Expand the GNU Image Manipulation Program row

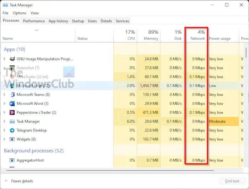(x=4, y=59)
